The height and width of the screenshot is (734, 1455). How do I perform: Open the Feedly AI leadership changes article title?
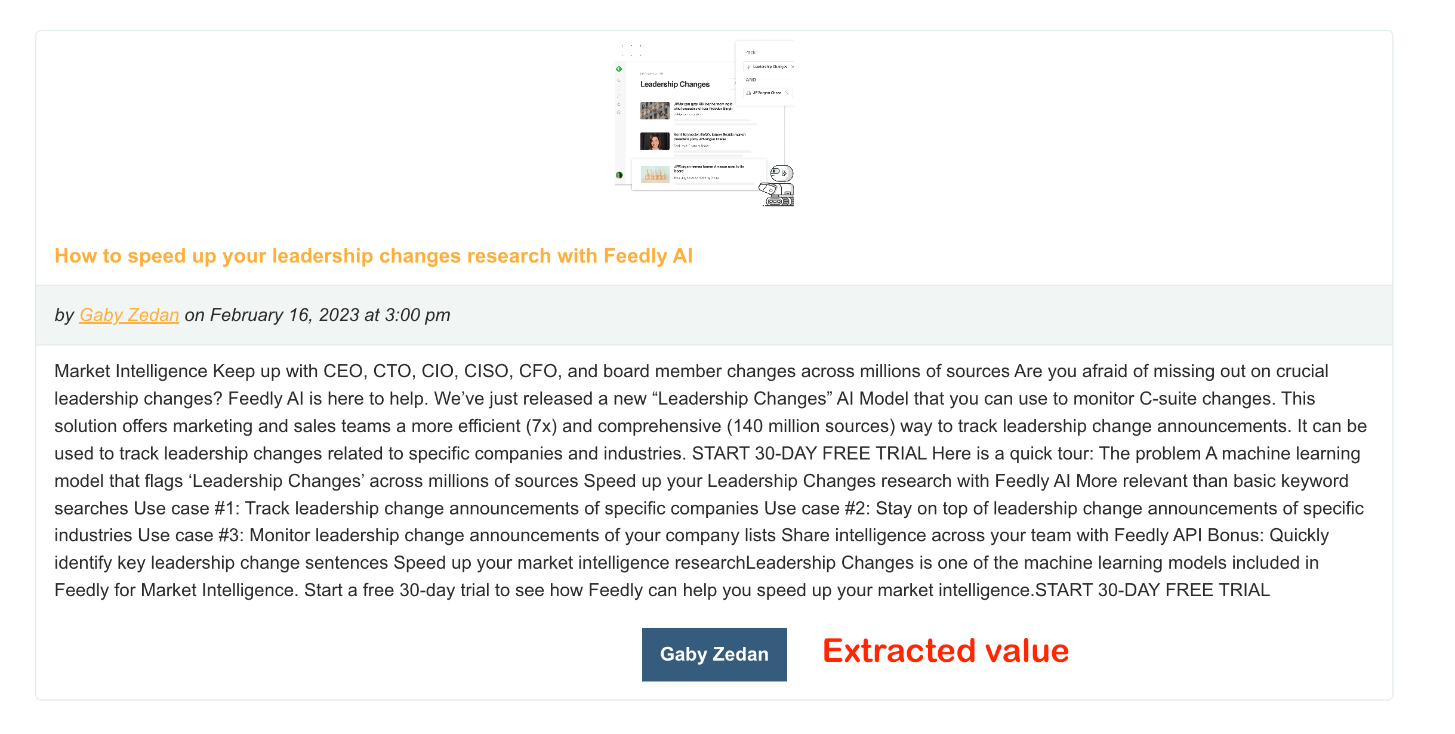point(374,255)
